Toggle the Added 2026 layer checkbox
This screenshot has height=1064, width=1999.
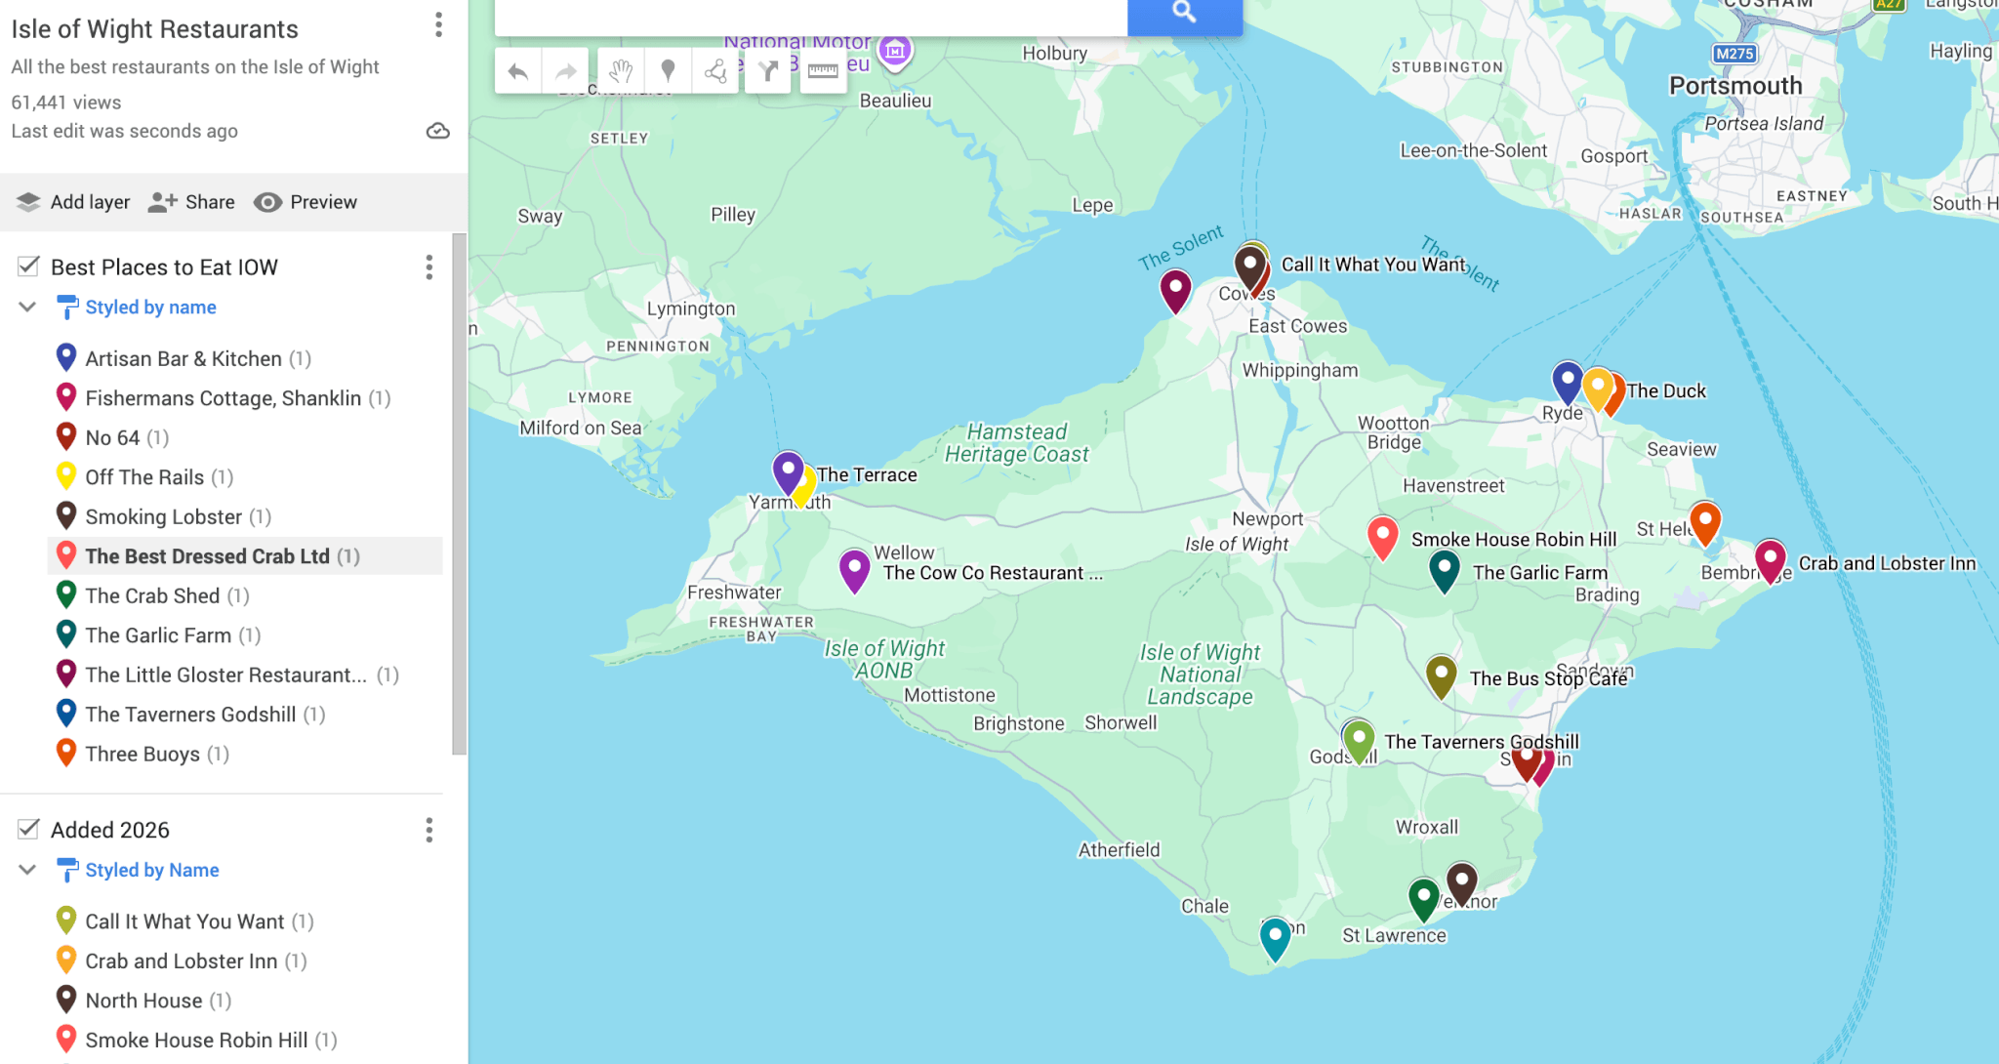point(29,830)
